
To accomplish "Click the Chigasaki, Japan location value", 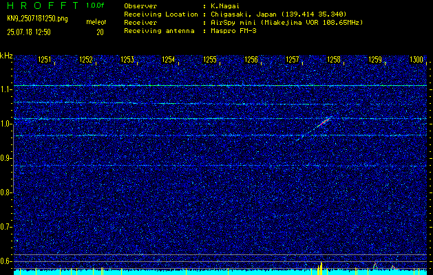I will click(x=279, y=14).
